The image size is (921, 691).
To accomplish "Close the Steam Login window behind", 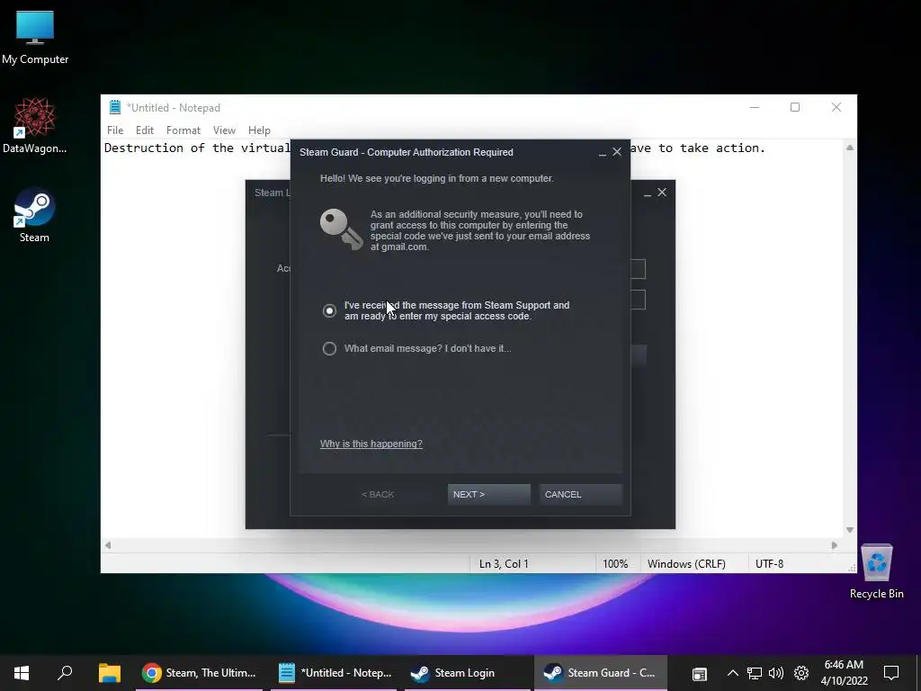I will click(662, 193).
